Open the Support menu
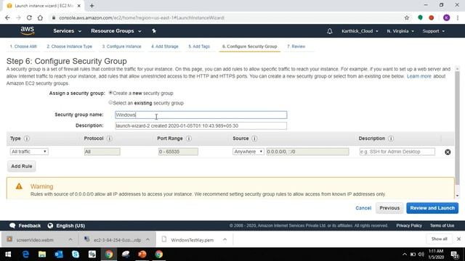Image resolution: width=465 pixels, height=261 pixels. [x=434, y=31]
